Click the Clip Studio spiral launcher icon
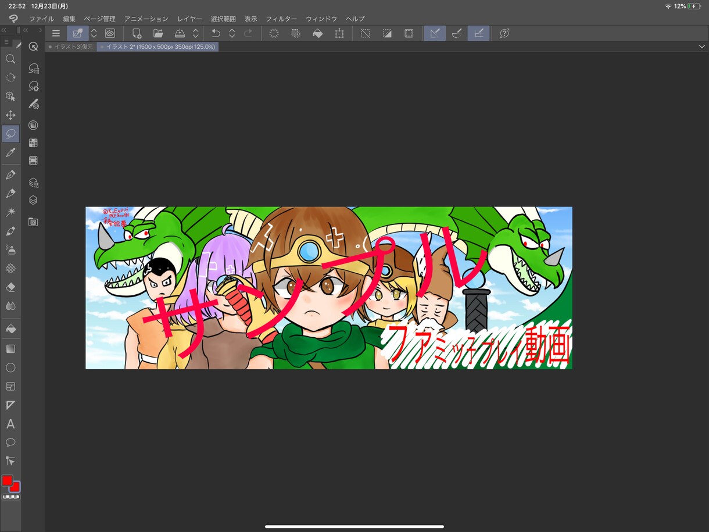Image resolution: width=709 pixels, height=532 pixels. (x=110, y=33)
